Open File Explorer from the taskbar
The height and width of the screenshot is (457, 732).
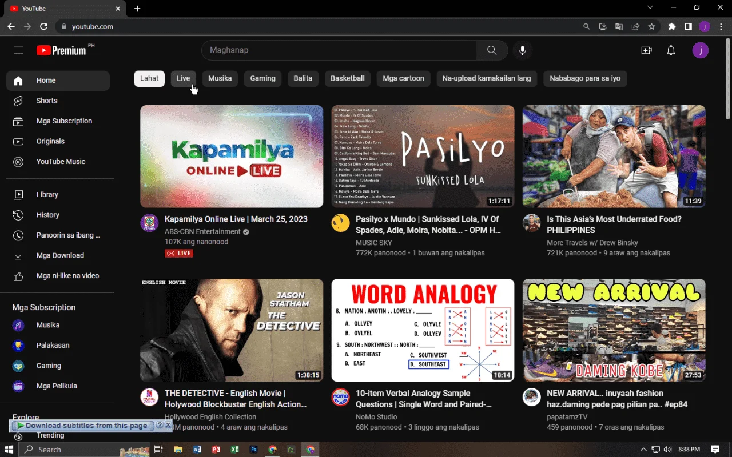(178, 450)
